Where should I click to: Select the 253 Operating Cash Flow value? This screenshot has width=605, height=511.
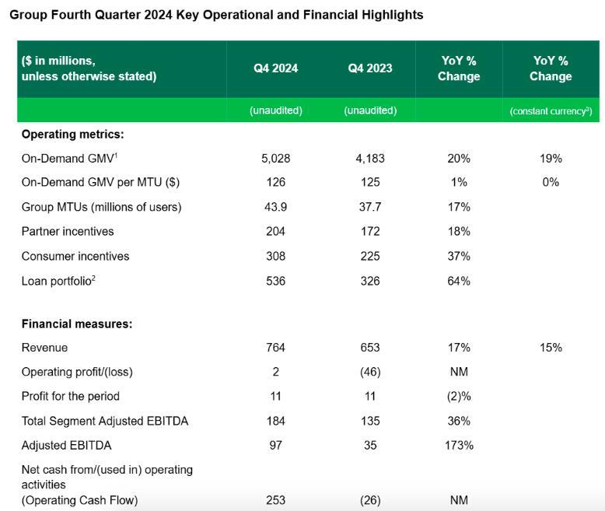point(275,499)
